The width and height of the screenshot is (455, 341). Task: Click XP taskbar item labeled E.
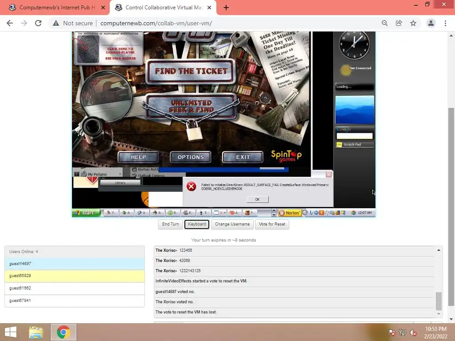(188, 213)
